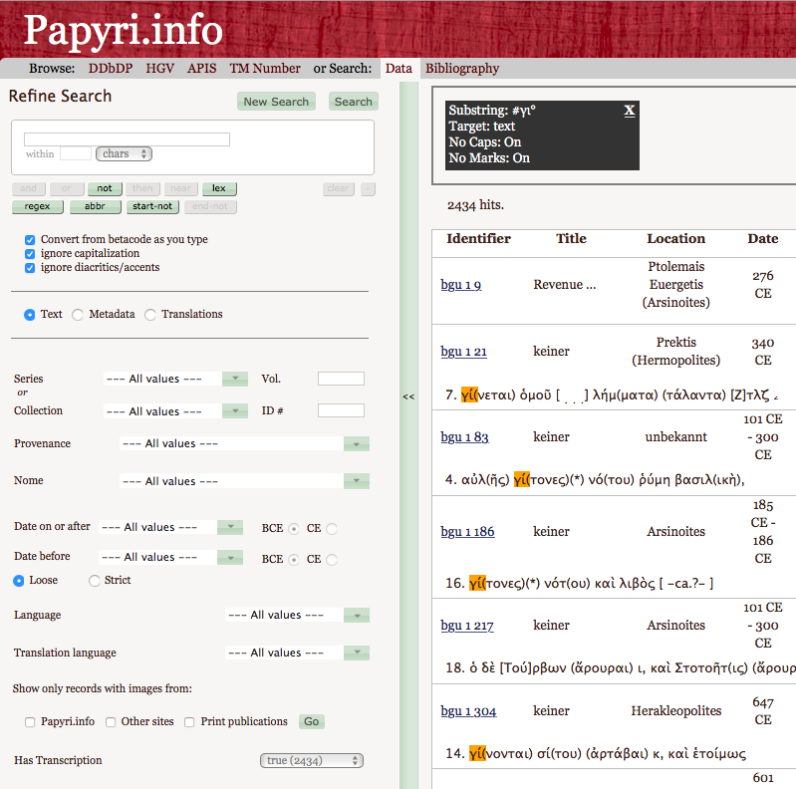Choose CE for Date on or after

coord(332,529)
